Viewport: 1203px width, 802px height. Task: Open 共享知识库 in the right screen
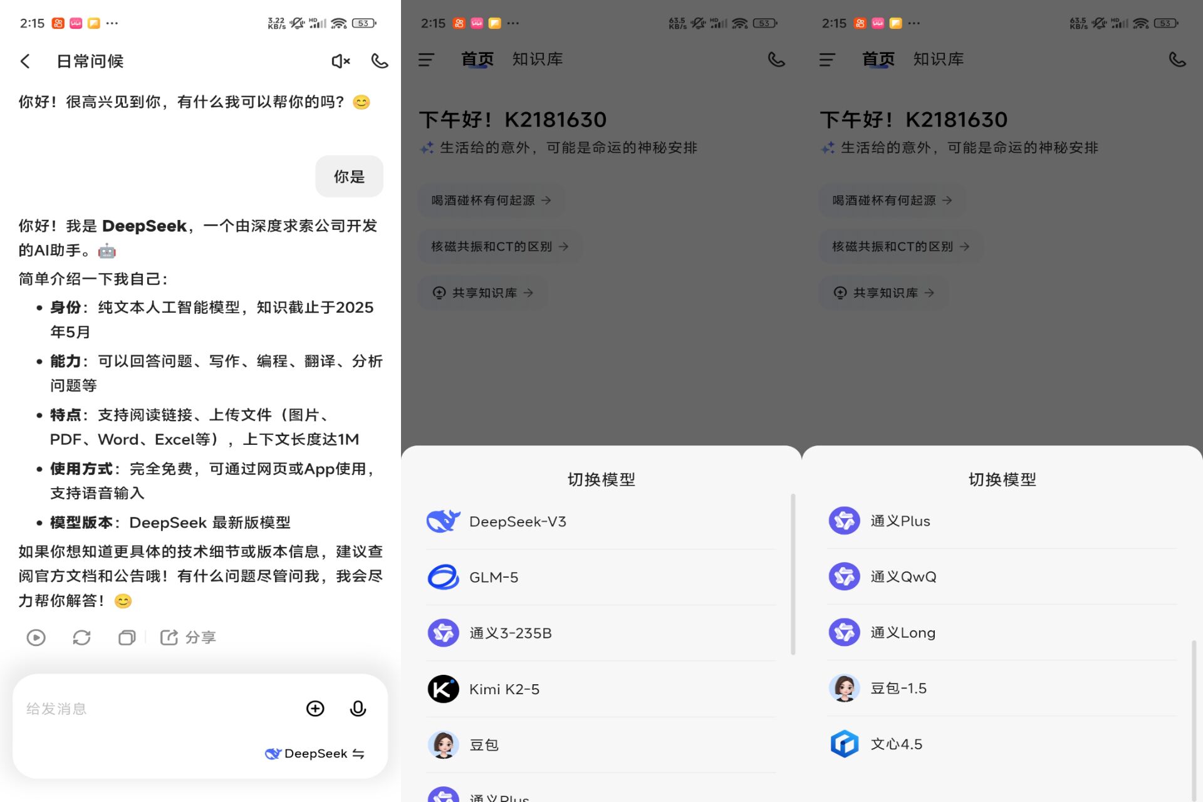point(883,293)
